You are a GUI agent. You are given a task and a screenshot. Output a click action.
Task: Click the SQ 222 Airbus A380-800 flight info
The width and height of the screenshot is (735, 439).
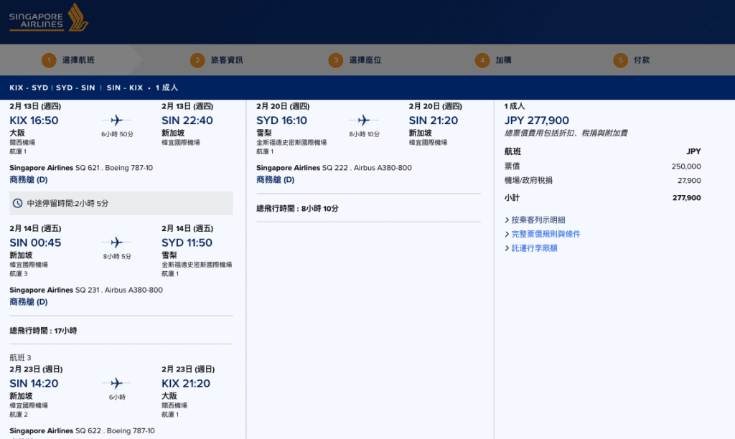(x=334, y=168)
